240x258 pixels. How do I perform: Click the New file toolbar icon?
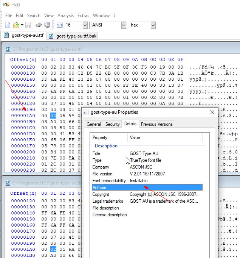8,25
